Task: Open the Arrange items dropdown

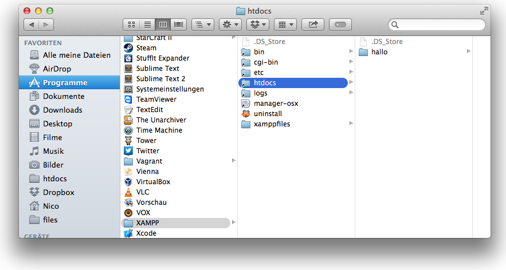Action: (x=285, y=25)
